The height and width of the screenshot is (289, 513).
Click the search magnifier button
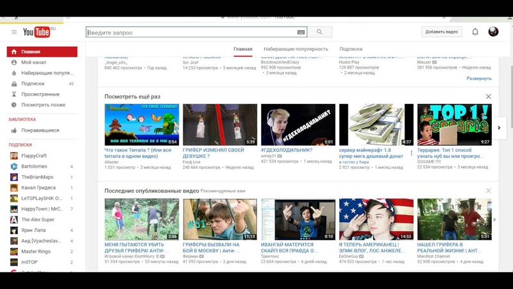point(319,32)
